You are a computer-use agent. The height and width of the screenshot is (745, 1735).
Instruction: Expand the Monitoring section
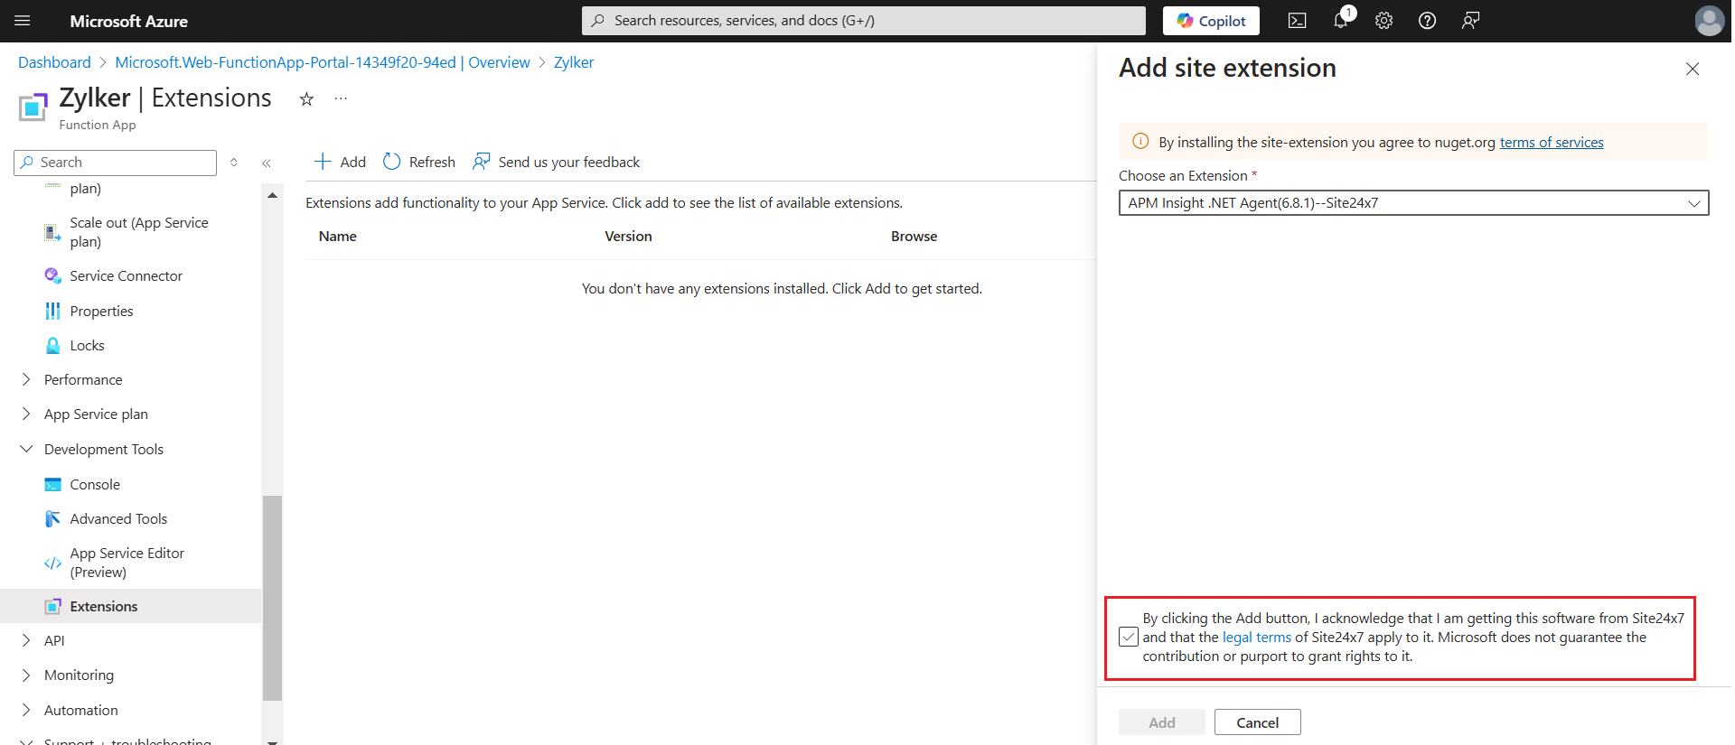tap(26, 675)
